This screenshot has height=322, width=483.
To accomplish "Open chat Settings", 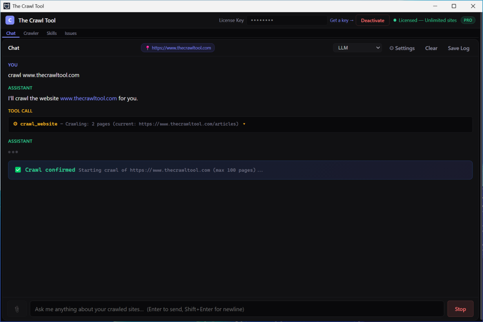I will click(x=402, y=48).
